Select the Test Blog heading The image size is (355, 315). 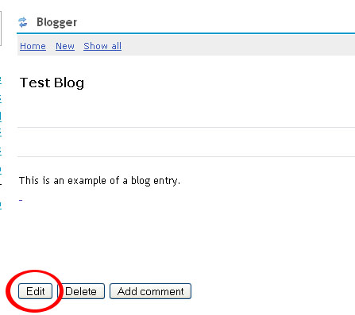pos(52,83)
